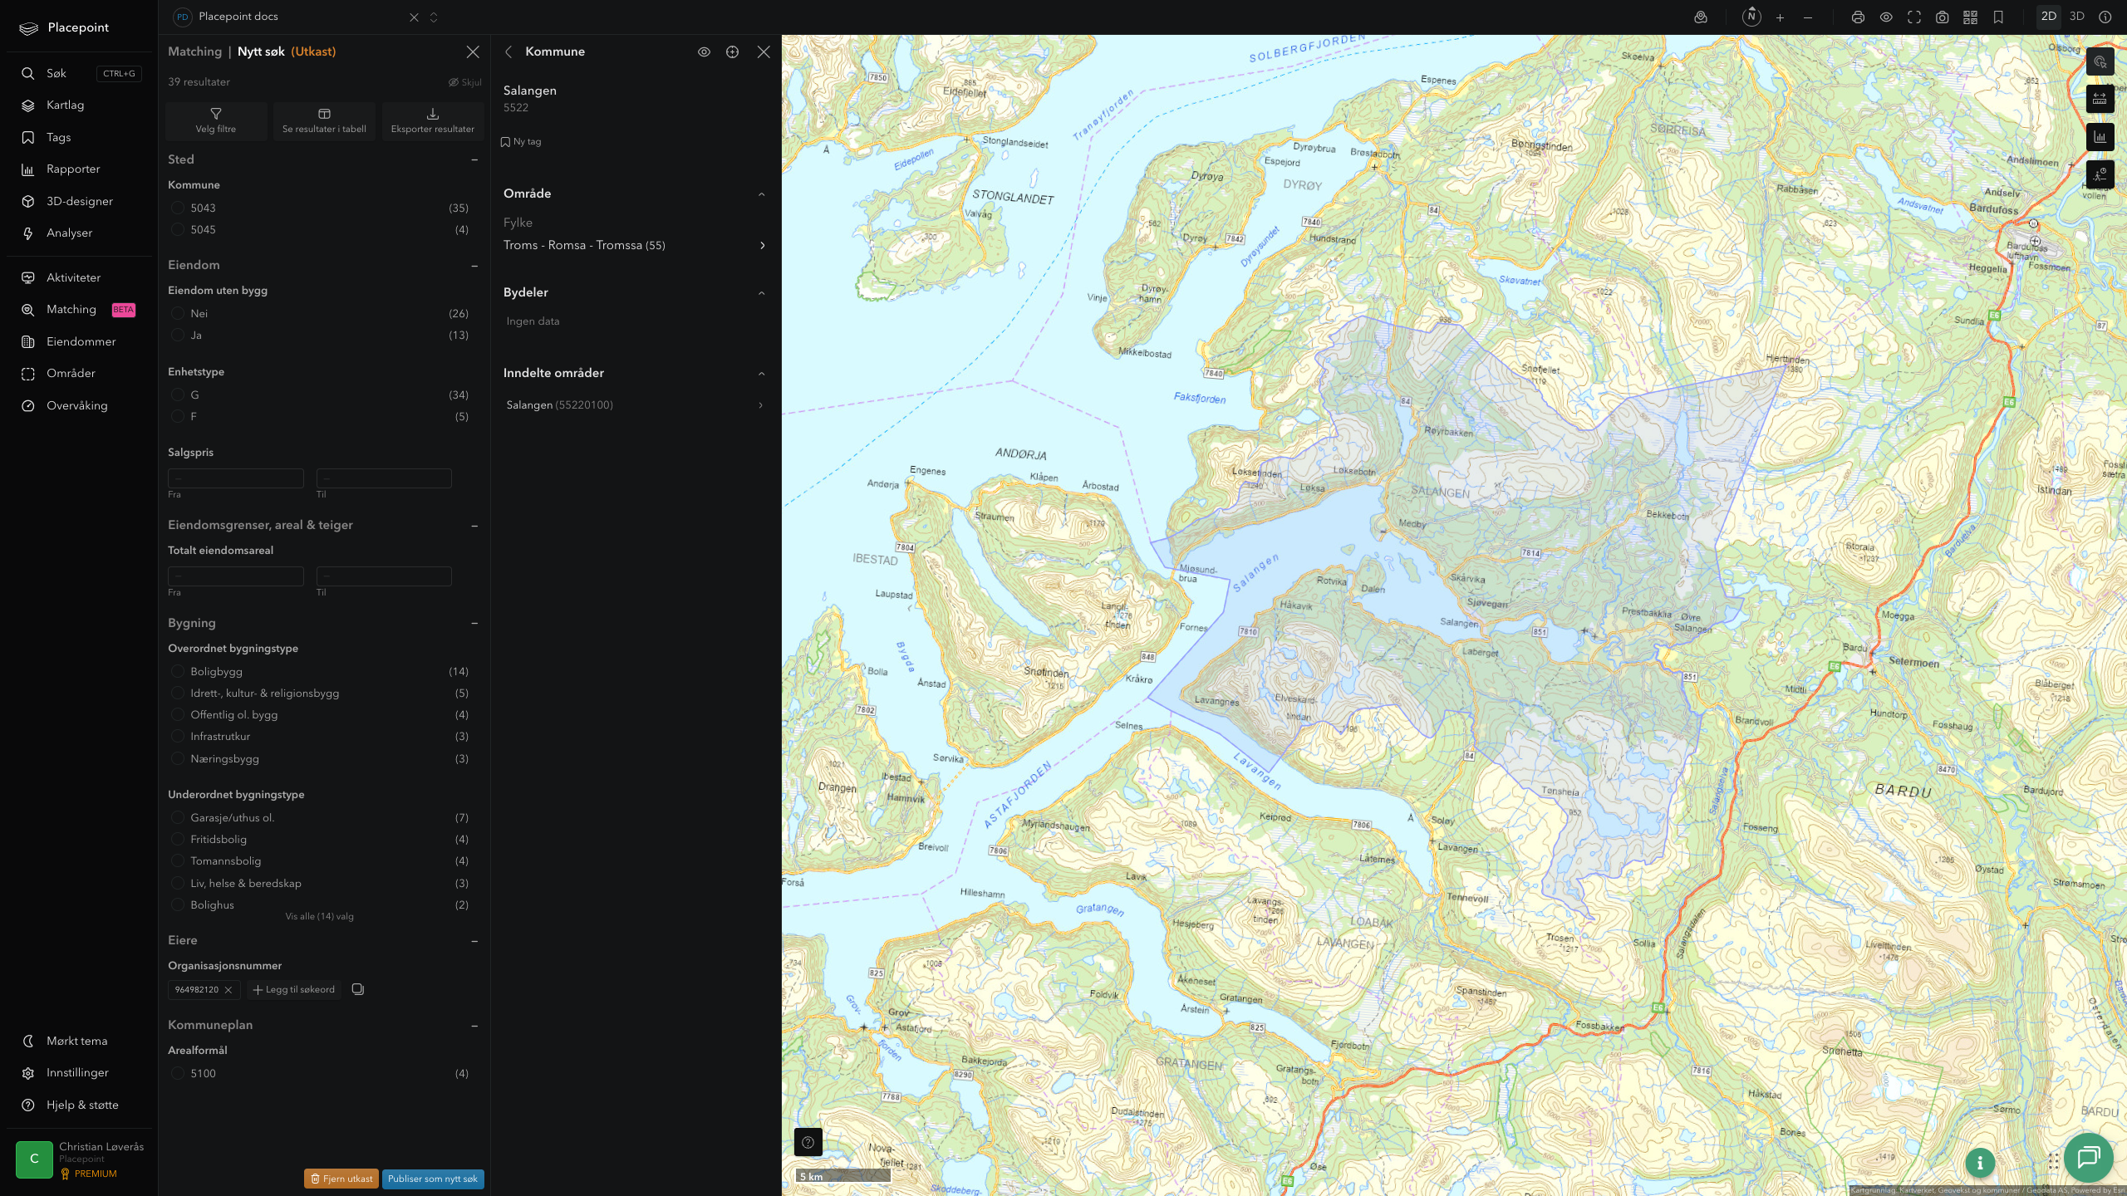Open map bookmarks icon in toolbar
This screenshot has width=2127, height=1196.
pyautogui.click(x=1998, y=17)
